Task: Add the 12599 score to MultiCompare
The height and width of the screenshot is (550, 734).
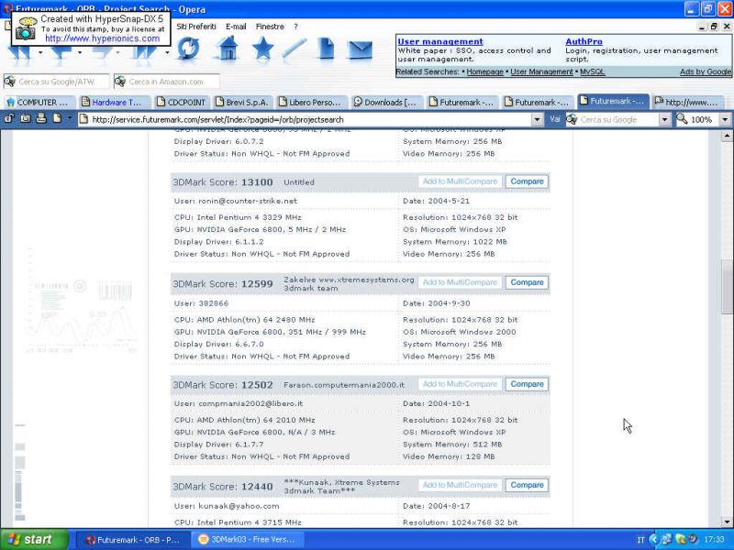Action: click(x=461, y=282)
